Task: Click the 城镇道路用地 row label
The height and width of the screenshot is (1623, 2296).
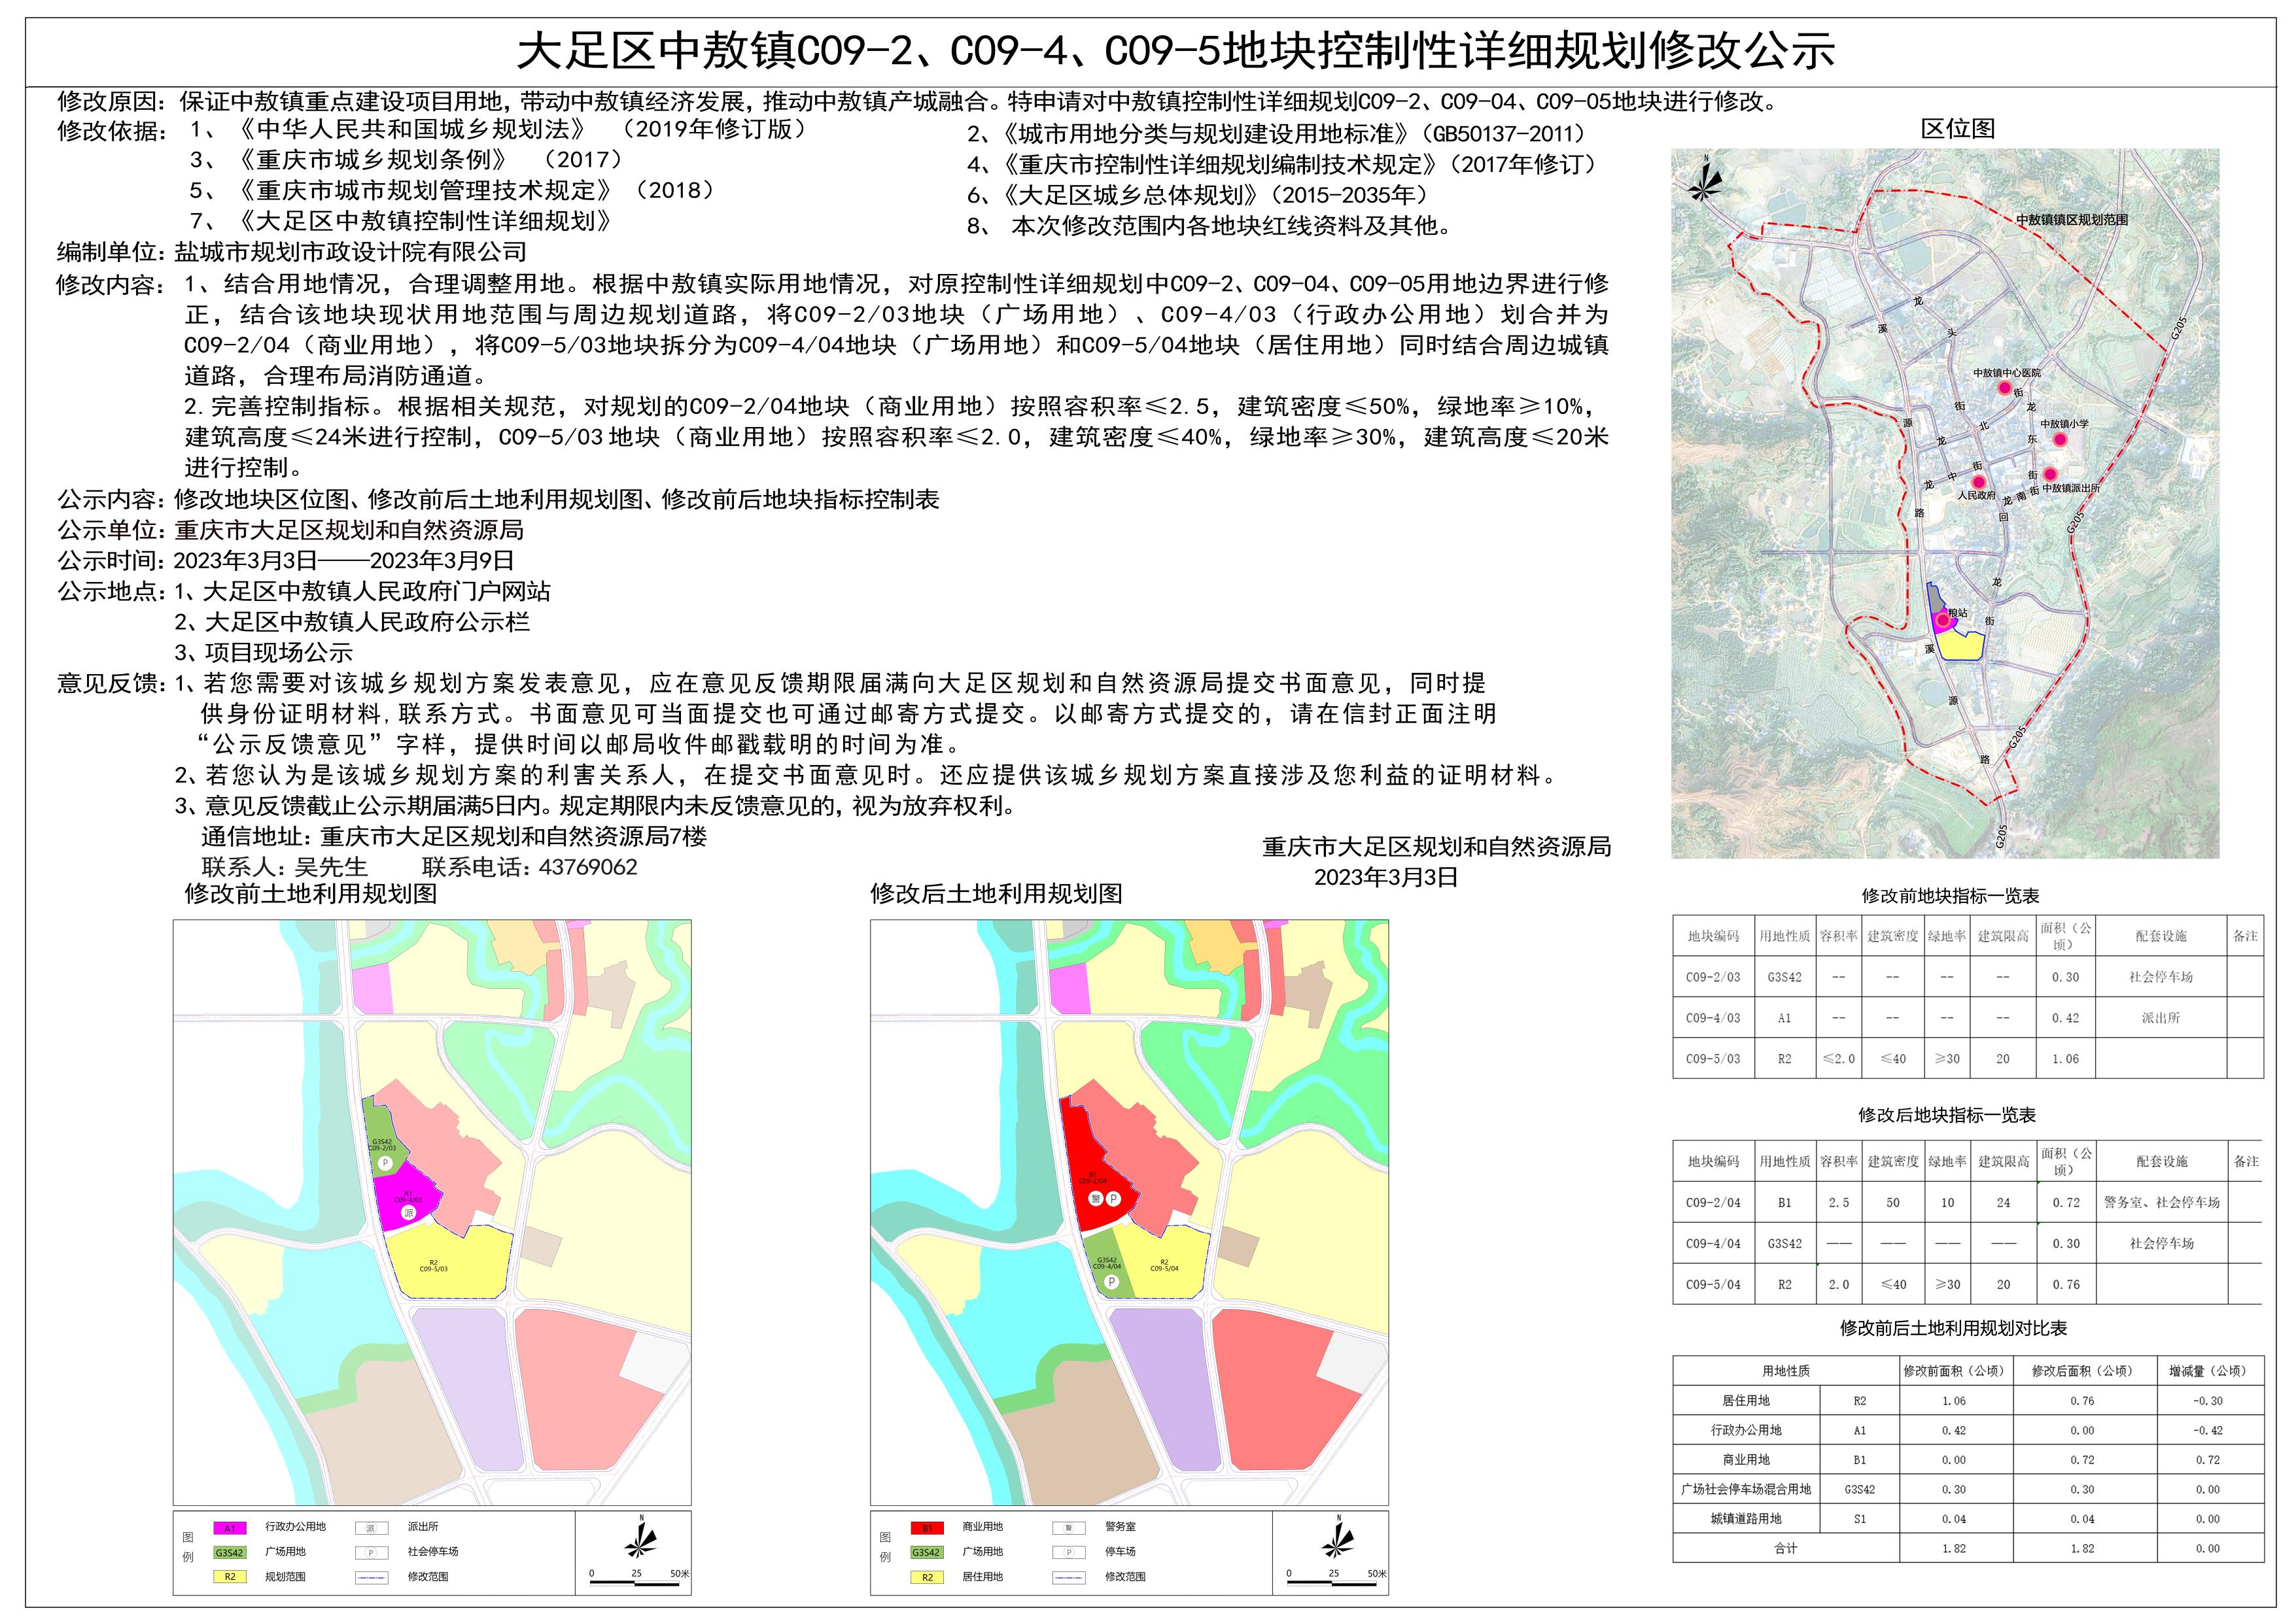Action: point(1746,1519)
